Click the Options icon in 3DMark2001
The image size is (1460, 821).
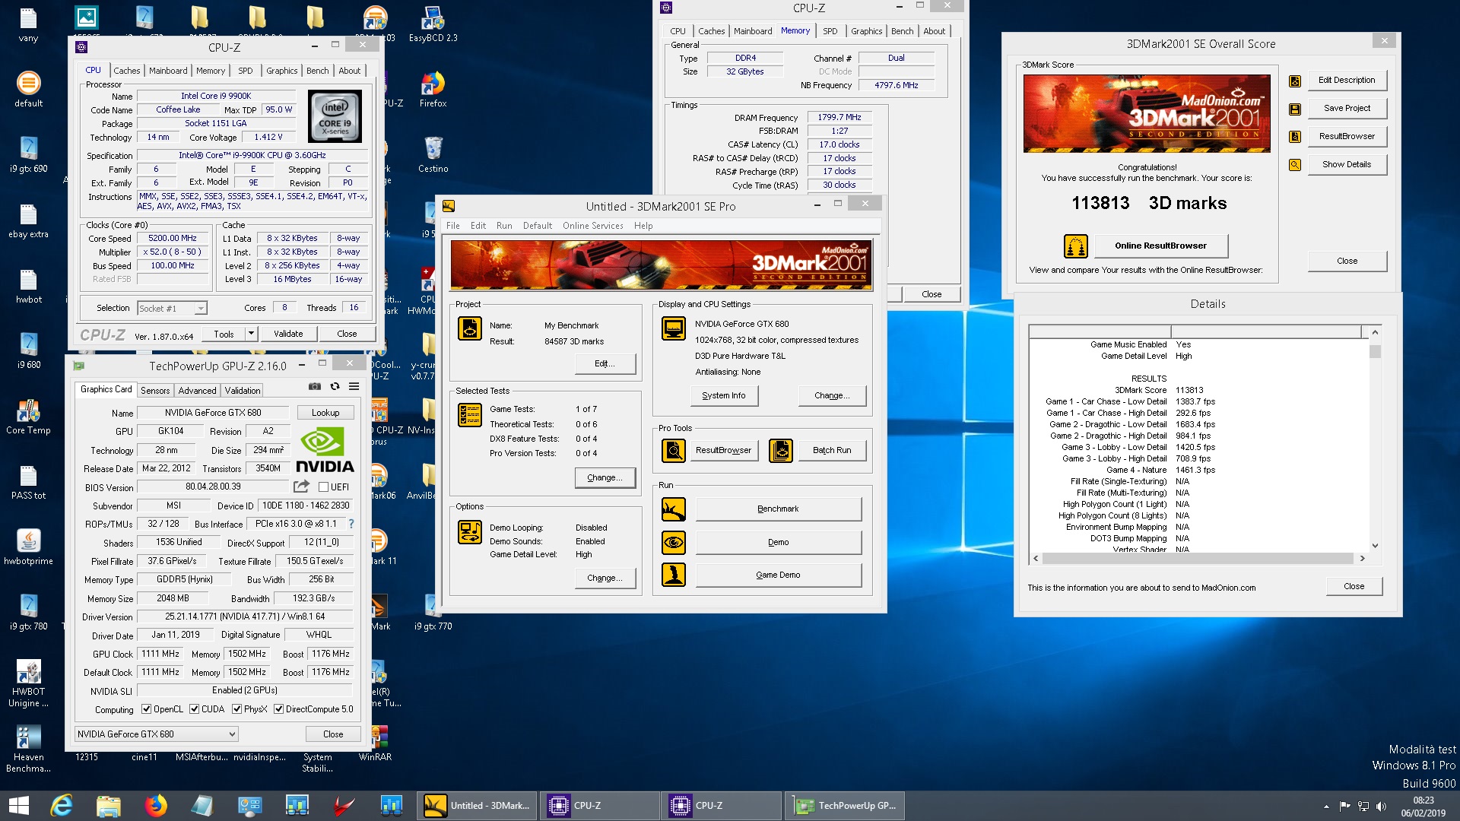pos(469,532)
